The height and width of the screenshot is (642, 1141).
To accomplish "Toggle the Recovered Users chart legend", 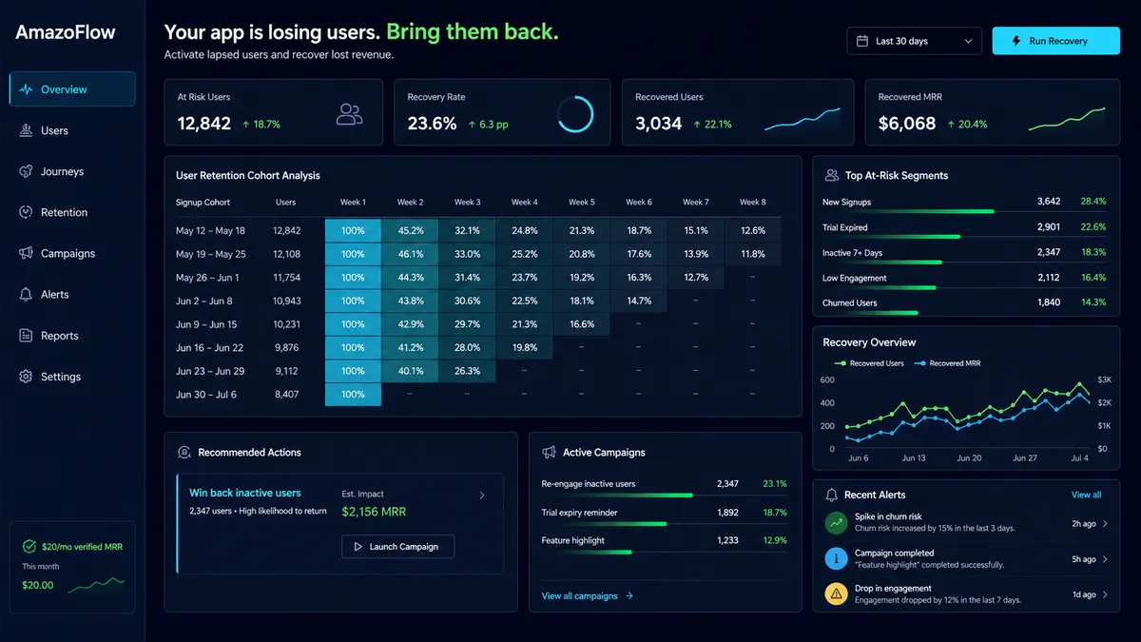I will (x=869, y=363).
